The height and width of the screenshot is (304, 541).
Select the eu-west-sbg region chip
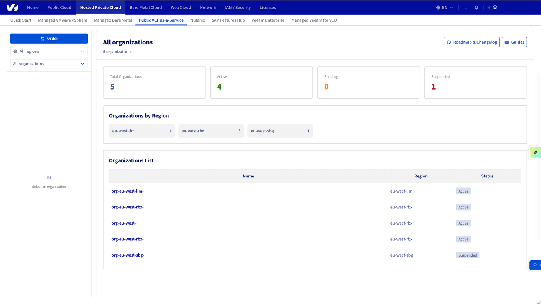click(280, 131)
